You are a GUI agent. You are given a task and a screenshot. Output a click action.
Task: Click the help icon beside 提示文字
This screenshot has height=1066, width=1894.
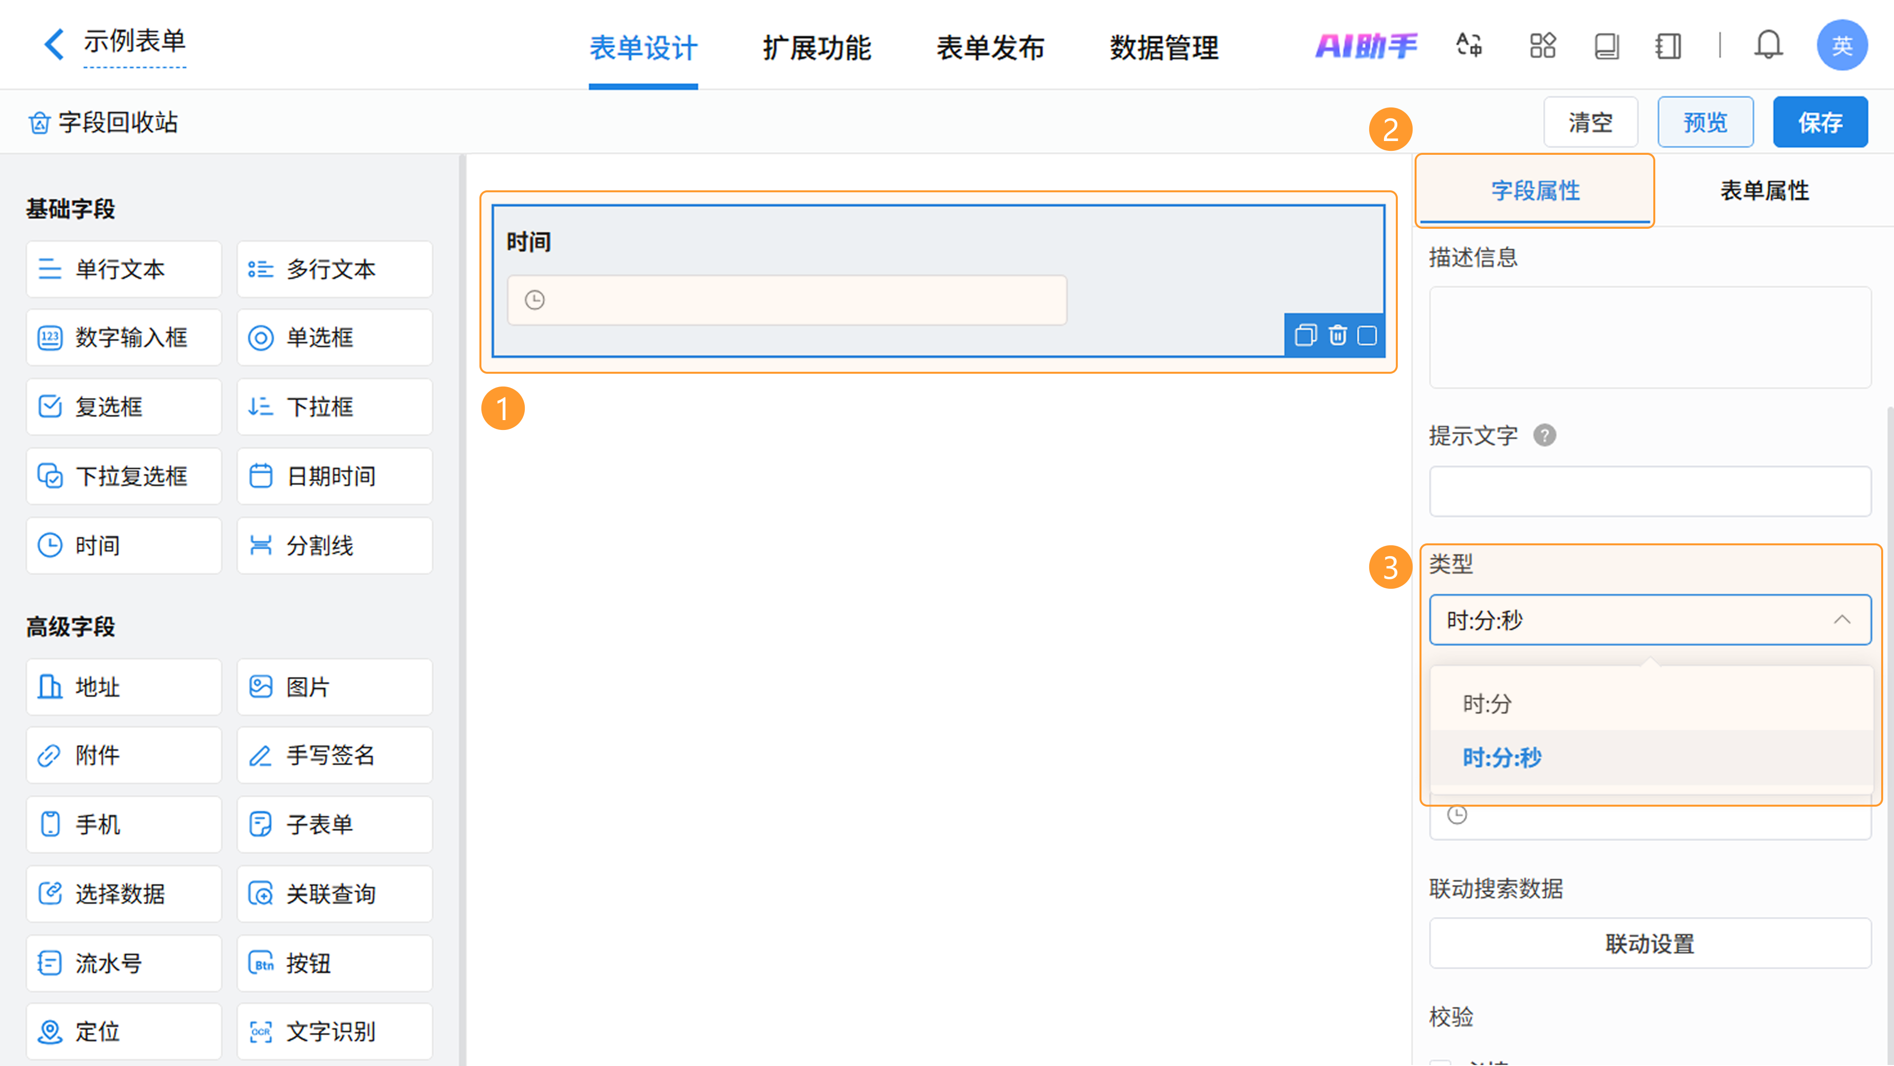(x=1544, y=435)
